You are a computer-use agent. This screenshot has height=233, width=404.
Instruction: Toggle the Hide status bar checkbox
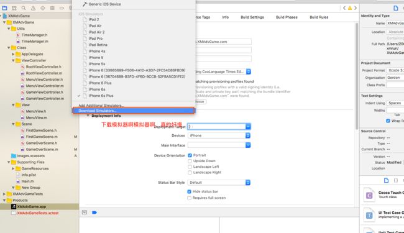pos(190,191)
